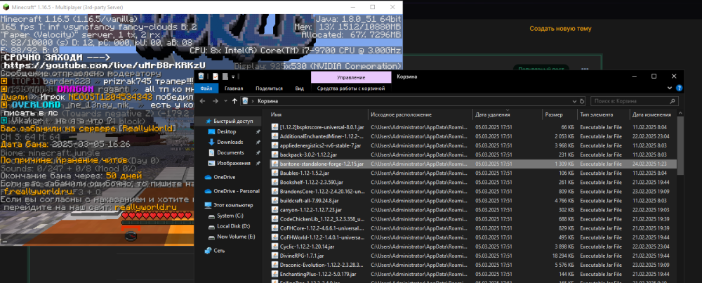Select file [1.12.2]bspkrscore-universal-8.0.1.jar
This screenshot has width=702, height=283.
click(x=319, y=126)
